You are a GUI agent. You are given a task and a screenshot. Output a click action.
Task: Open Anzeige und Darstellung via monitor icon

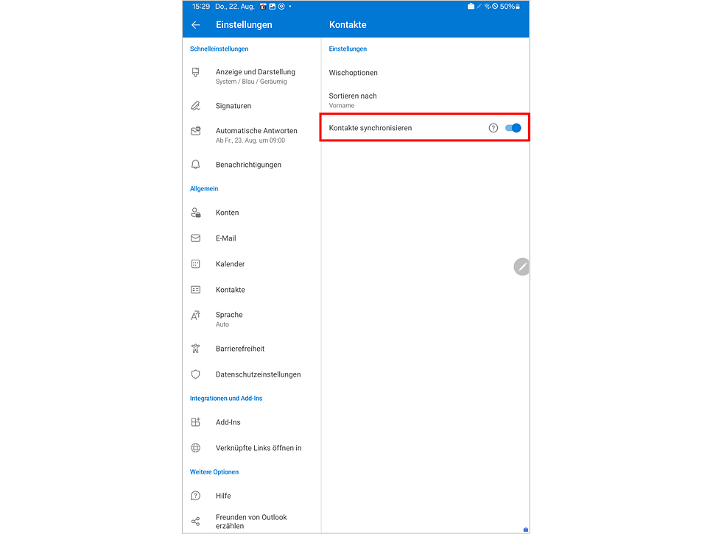pyautogui.click(x=195, y=72)
